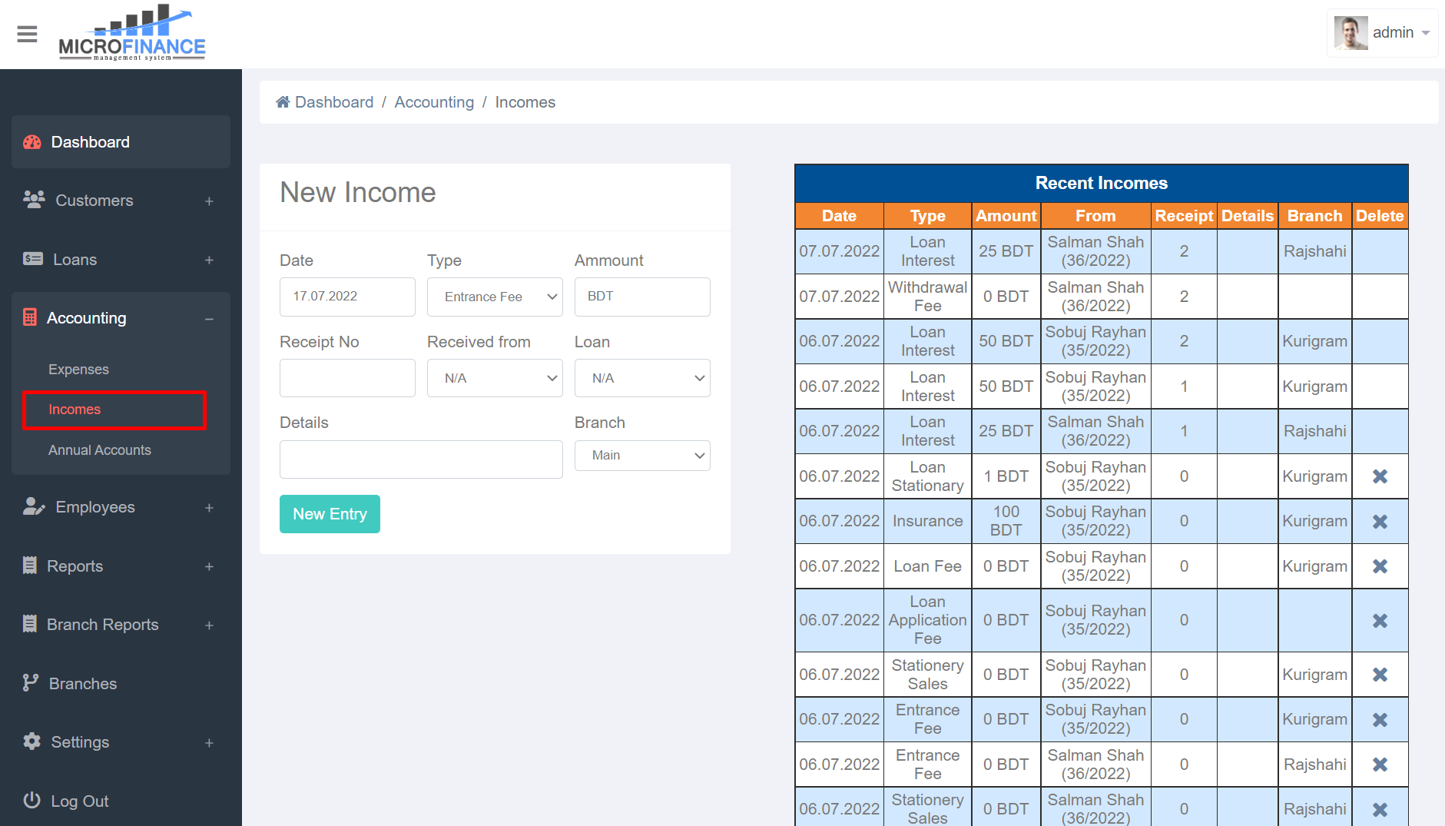
Task: Expand the Loans submenu plus
Action: click(x=209, y=260)
